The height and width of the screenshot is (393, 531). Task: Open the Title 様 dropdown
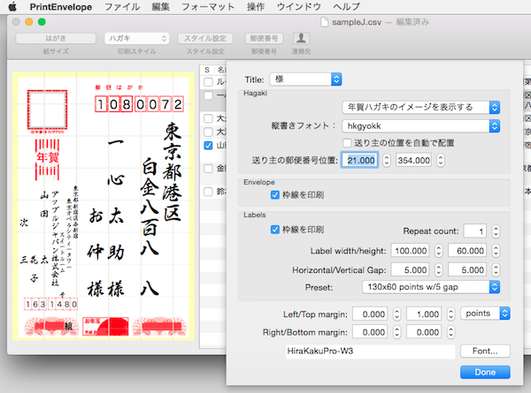pyautogui.click(x=305, y=79)
